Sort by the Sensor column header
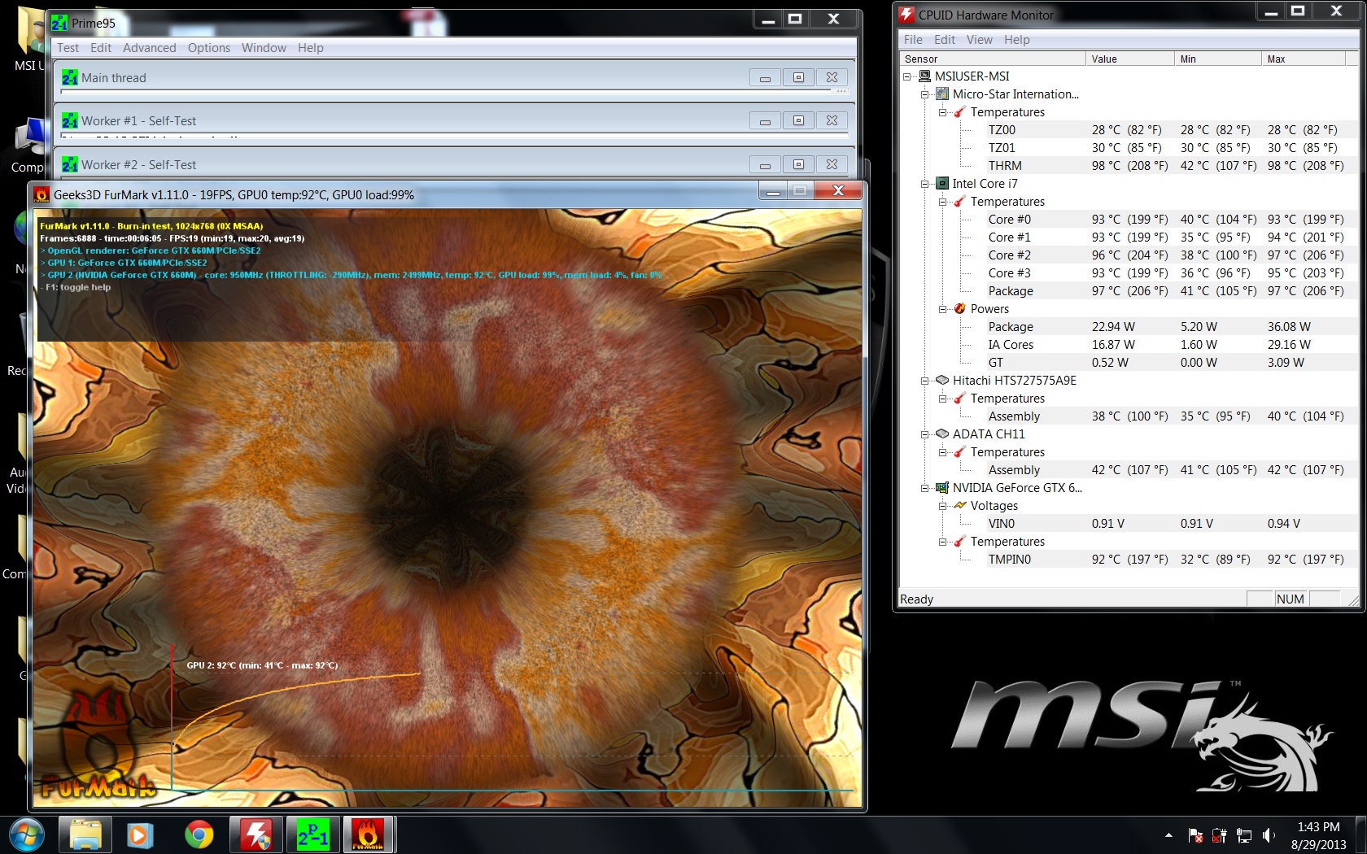The height and width of the screenshot is (854, 1367). [992, 59]
